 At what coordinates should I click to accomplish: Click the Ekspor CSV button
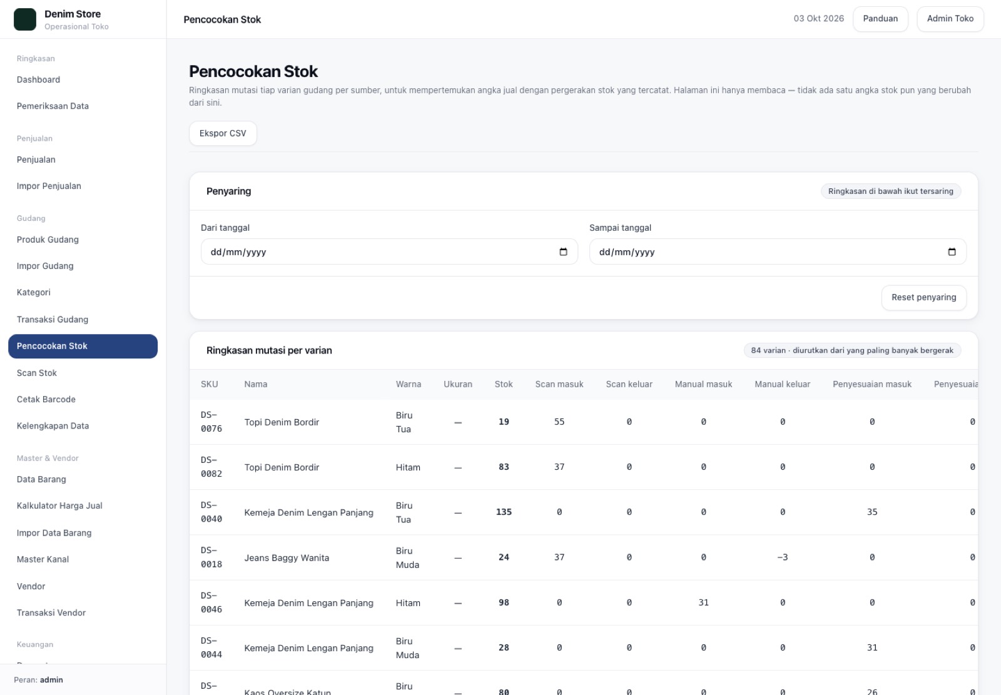(223, 133)
